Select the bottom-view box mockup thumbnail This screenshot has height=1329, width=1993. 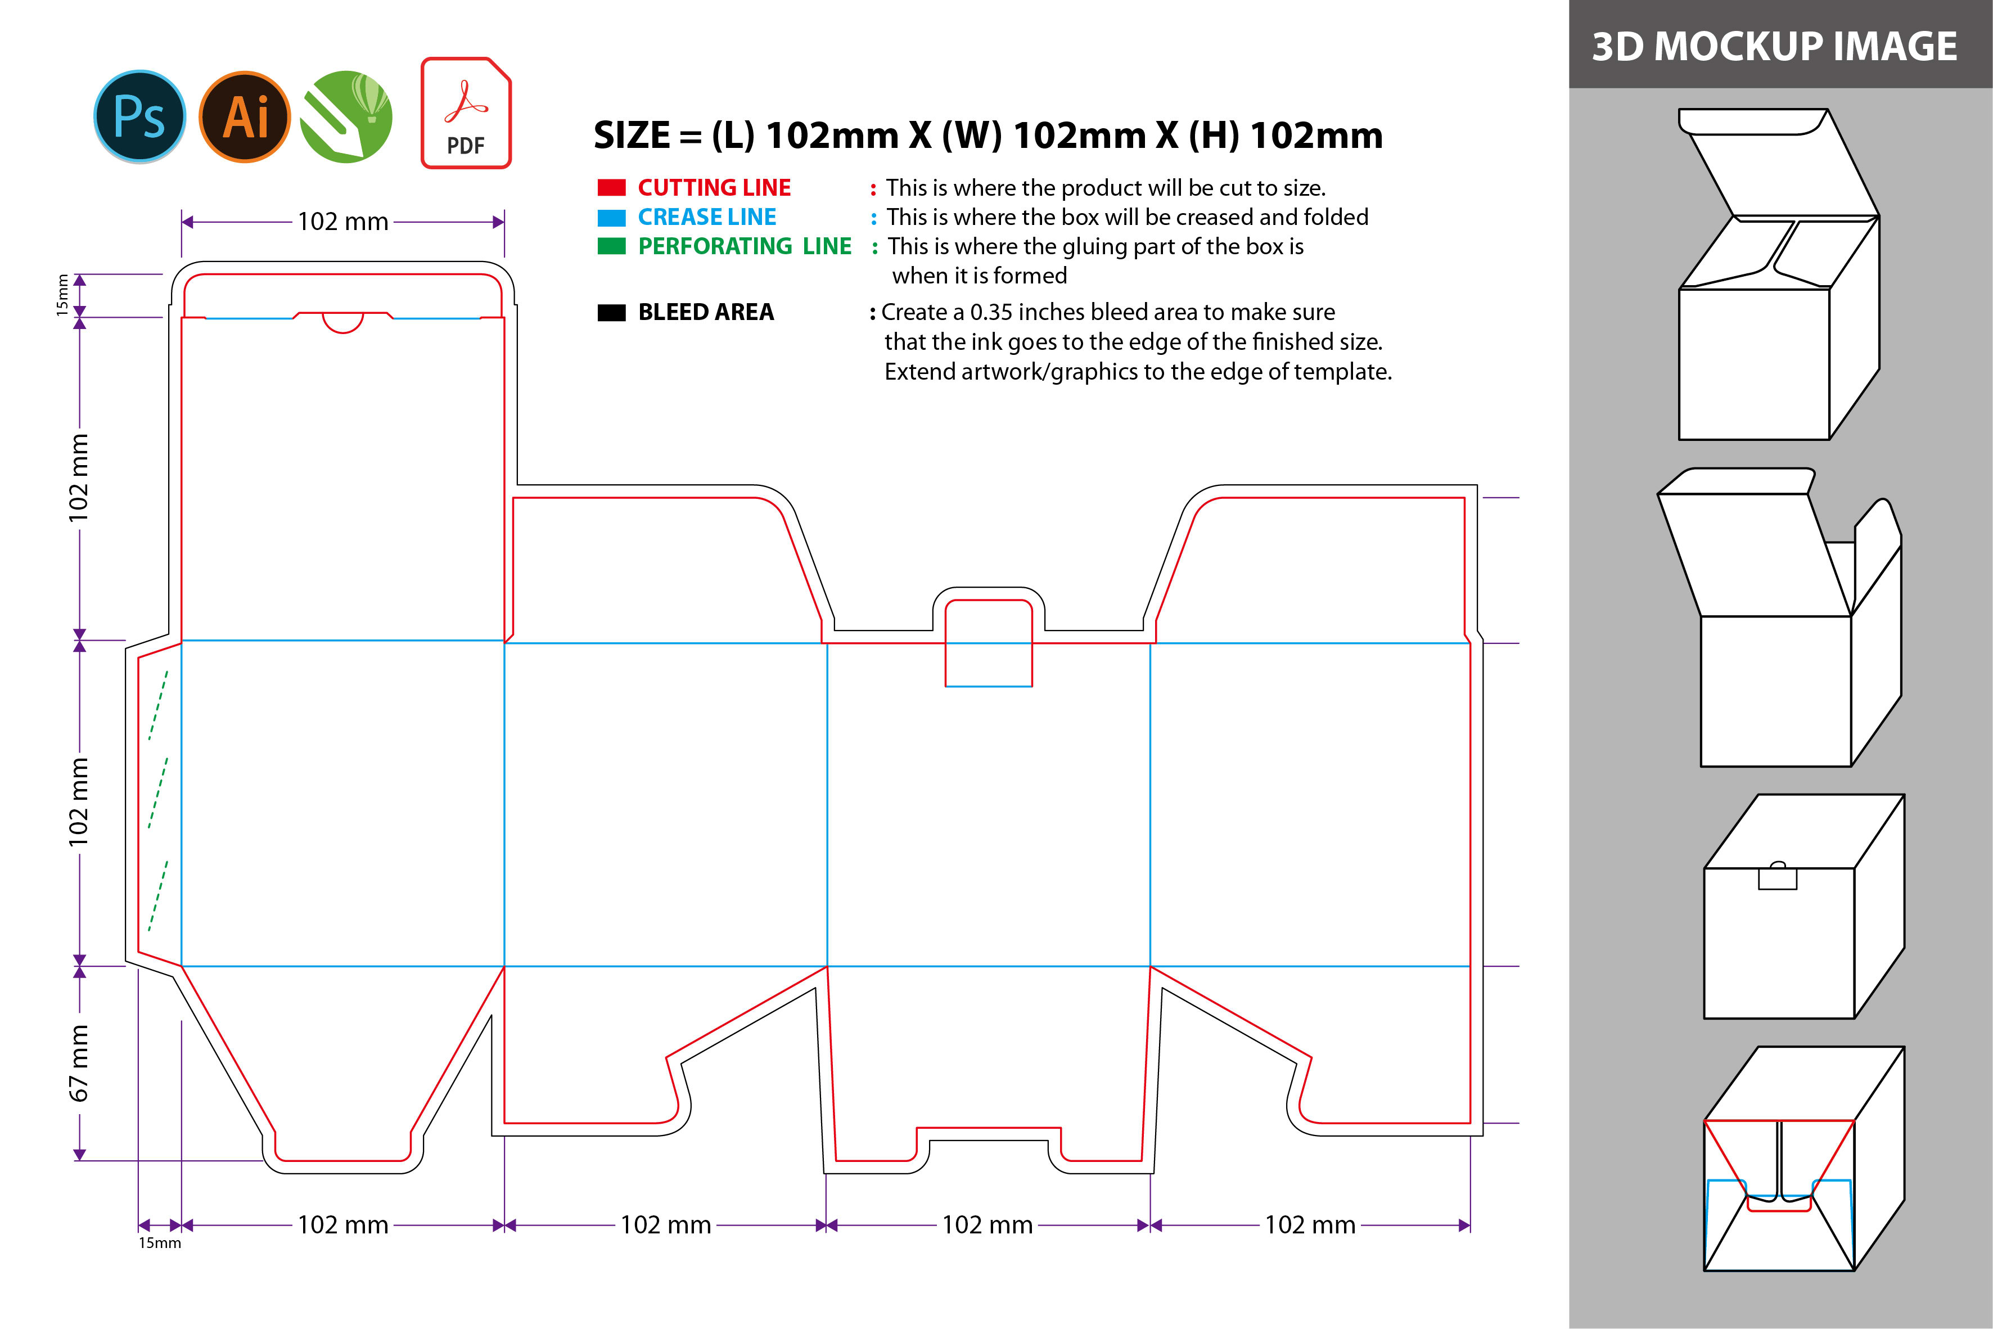(x=1805, y=1159)
